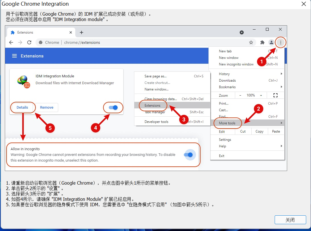Click the back navigation arrow

[x=11, y=42]
